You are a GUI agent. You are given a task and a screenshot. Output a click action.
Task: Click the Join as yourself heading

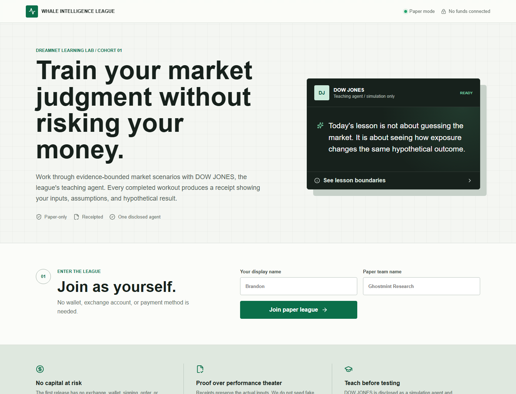coord(117,287)
